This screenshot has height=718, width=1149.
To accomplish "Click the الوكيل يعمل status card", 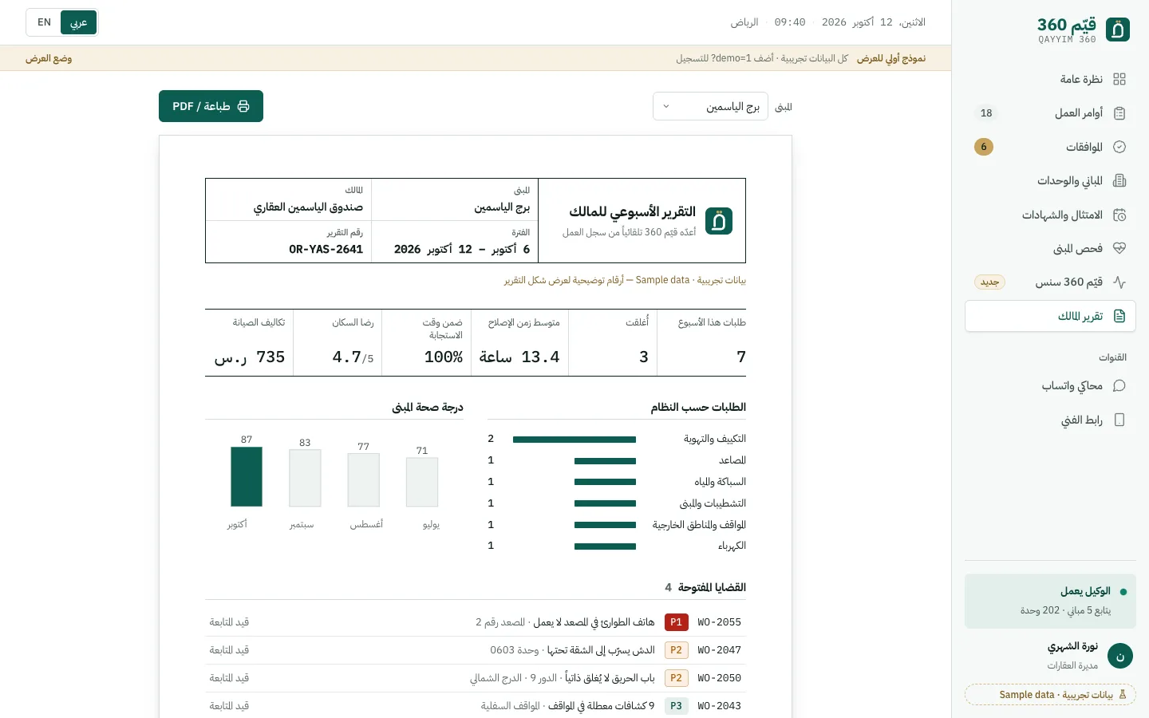I will click(1050, 602).
